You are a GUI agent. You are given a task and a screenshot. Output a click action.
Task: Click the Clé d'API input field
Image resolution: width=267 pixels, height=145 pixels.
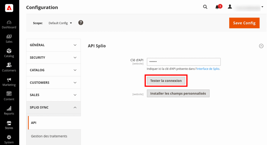(184, 62)
